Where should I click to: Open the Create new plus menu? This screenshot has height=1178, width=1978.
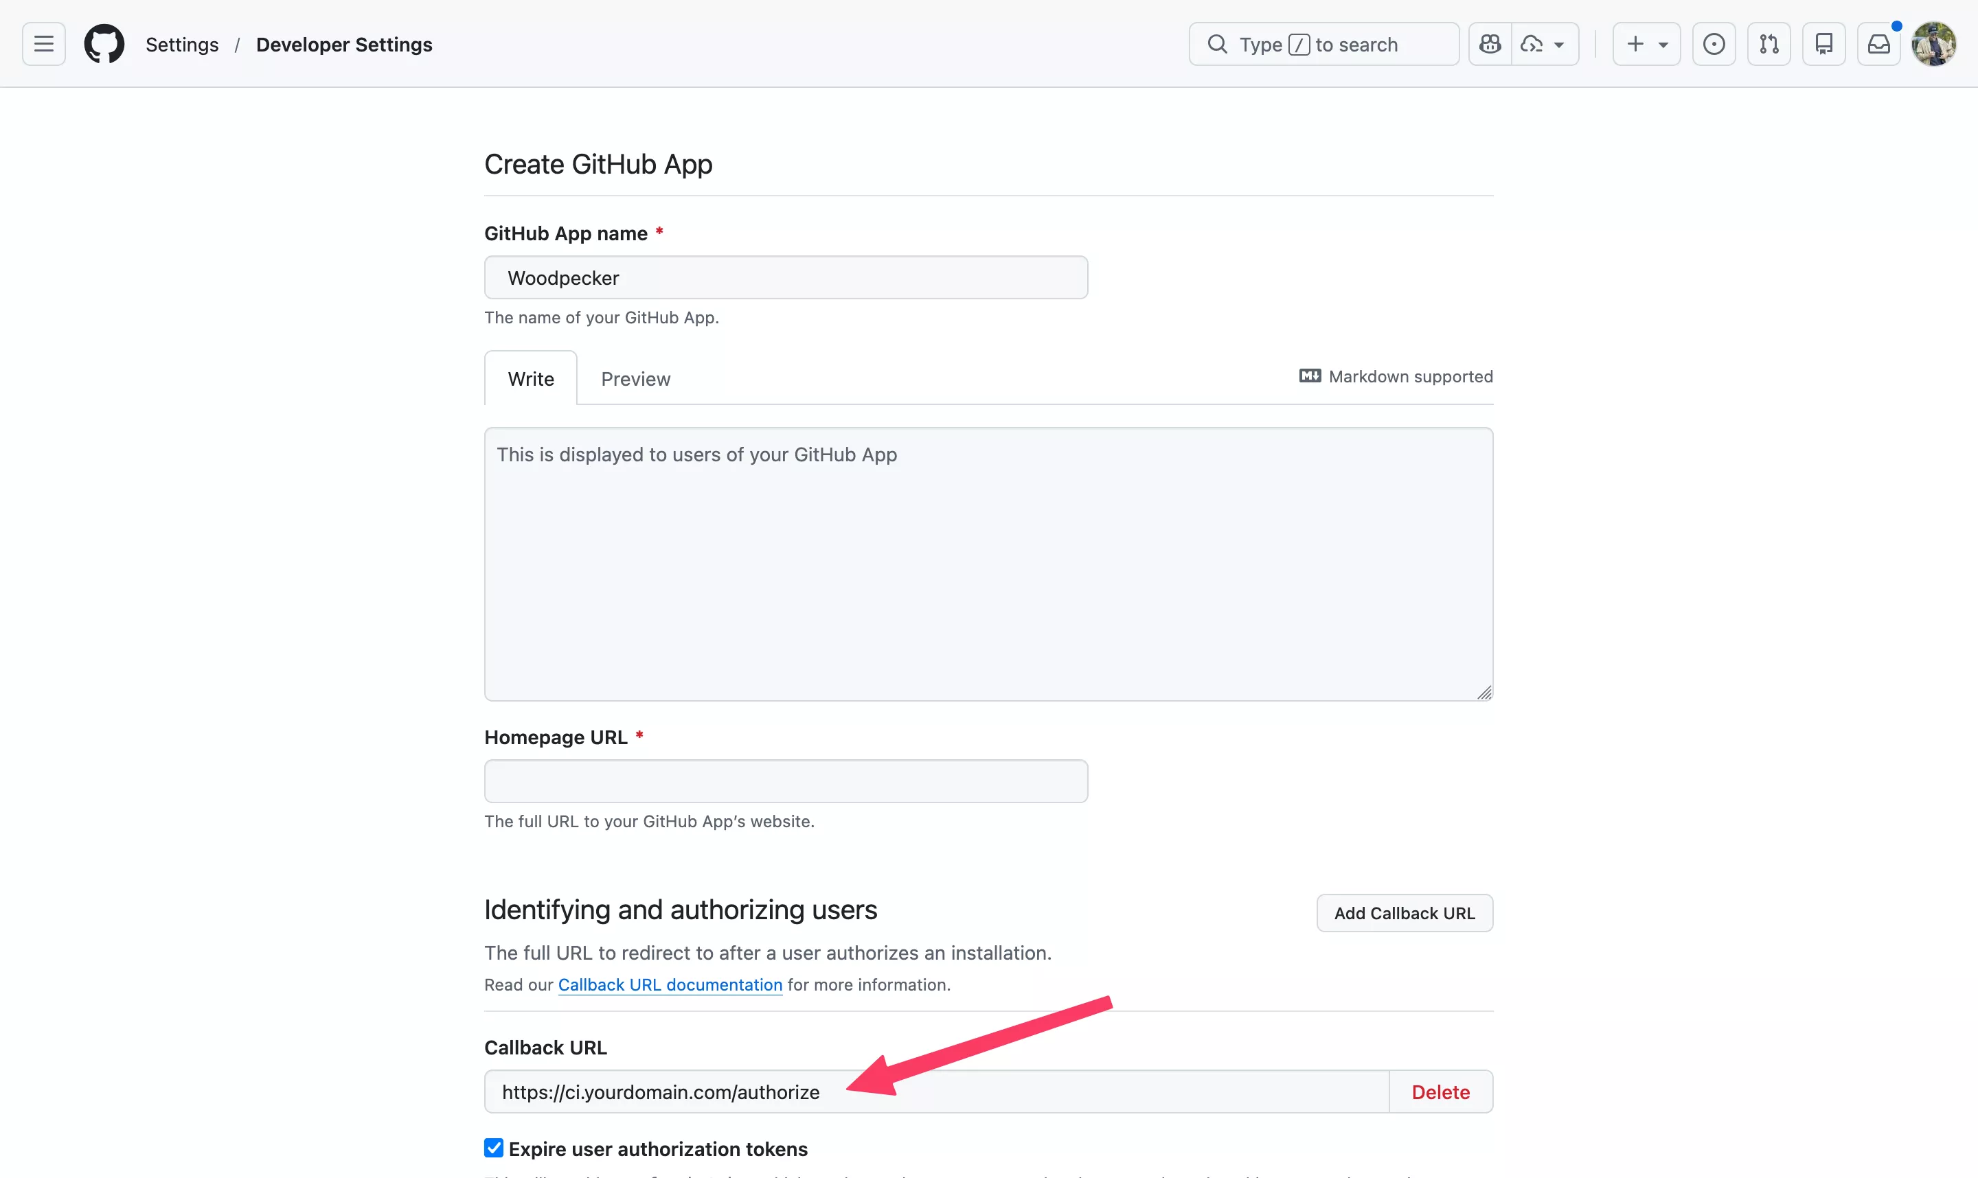[1646, 45]
